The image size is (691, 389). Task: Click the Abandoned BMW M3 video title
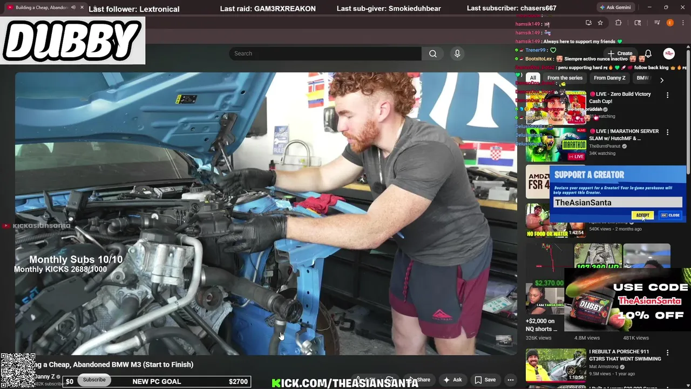[114, 365]
